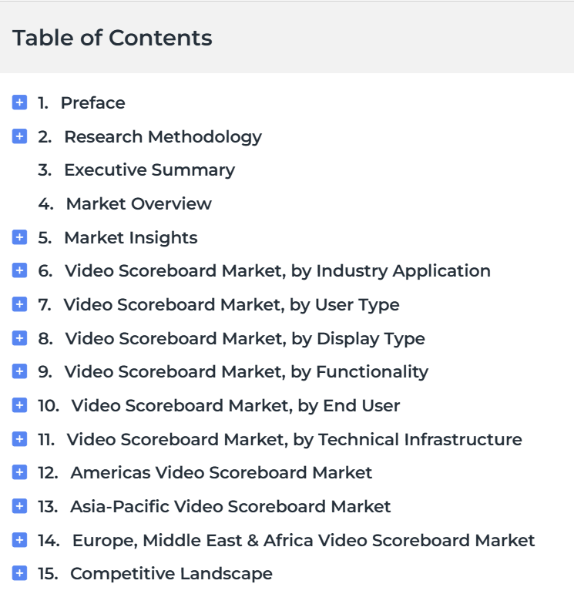
Task: Expand Technical Infrastructure section icon
Action: [20, 439]
